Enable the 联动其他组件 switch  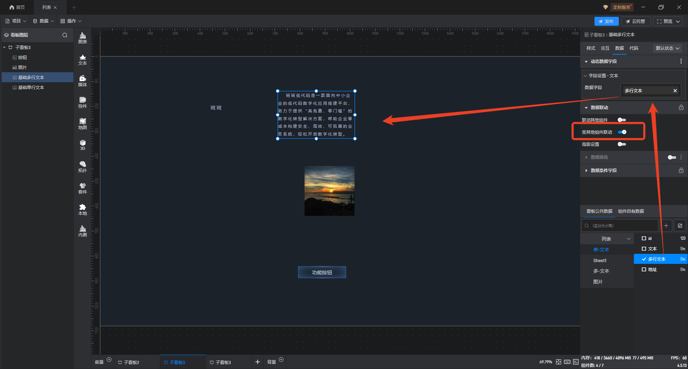(x=622, y=120)
